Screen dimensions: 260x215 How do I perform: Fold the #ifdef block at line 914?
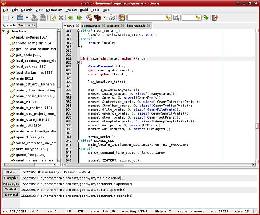point(79,31)
